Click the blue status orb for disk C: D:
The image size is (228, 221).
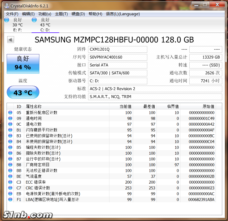coord(34,20)
